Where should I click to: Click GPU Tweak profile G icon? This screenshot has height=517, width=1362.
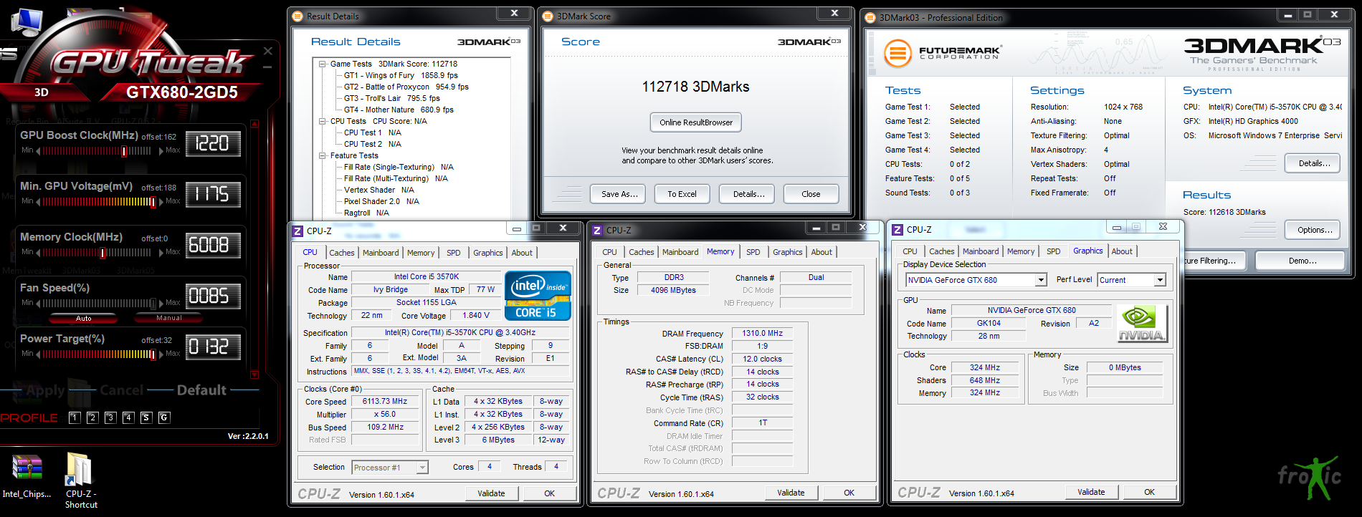point(164,417)
